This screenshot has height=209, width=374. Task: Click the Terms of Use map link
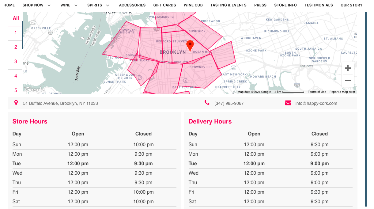(317, 92)
